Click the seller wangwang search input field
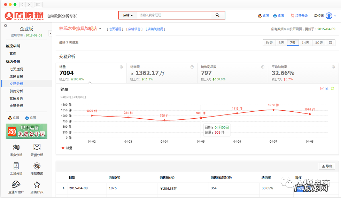Screen dimensions: 341x198 (174, 15)
